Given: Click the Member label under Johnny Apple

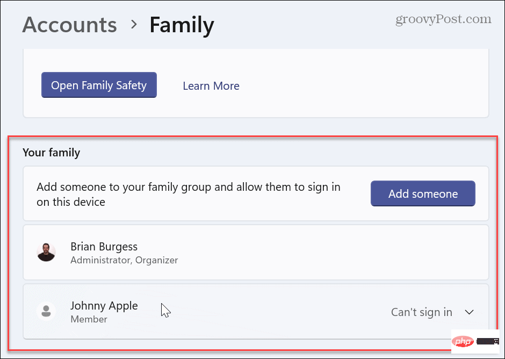Looking at the screenshot, I should click(89, 319).
